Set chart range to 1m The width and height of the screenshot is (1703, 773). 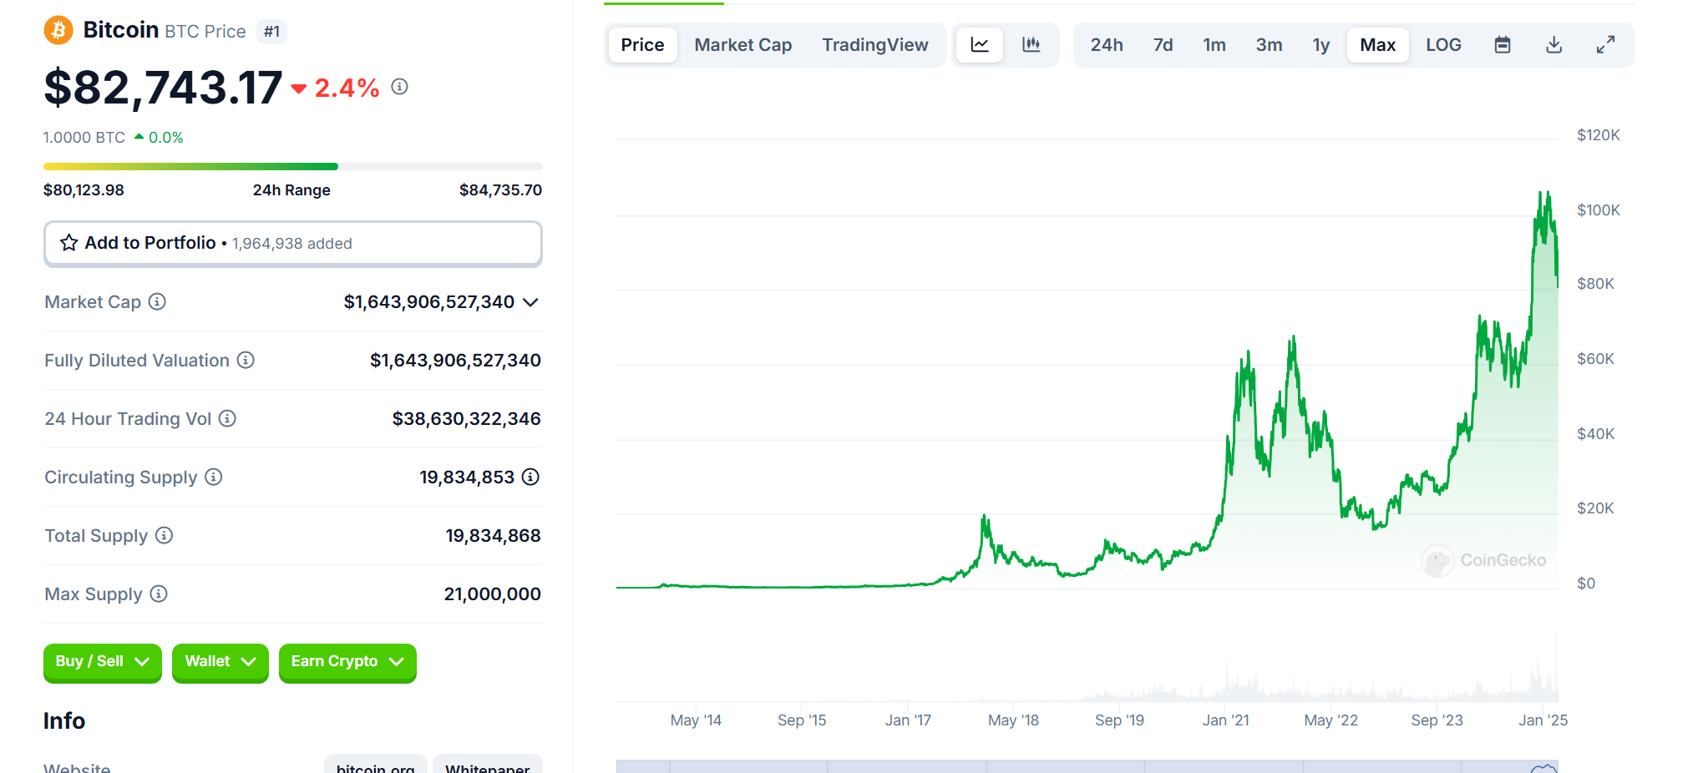click(x=1214, y=45)
